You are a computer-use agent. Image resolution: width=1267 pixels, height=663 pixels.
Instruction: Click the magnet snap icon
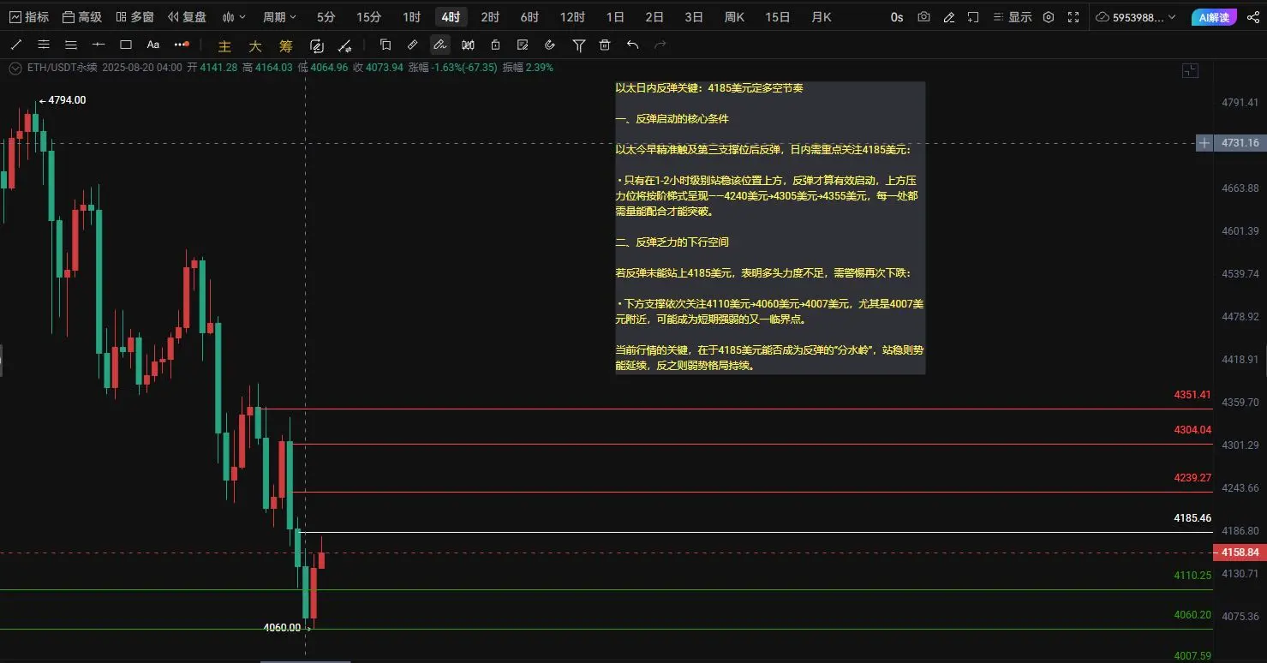(x=550, y=45)
